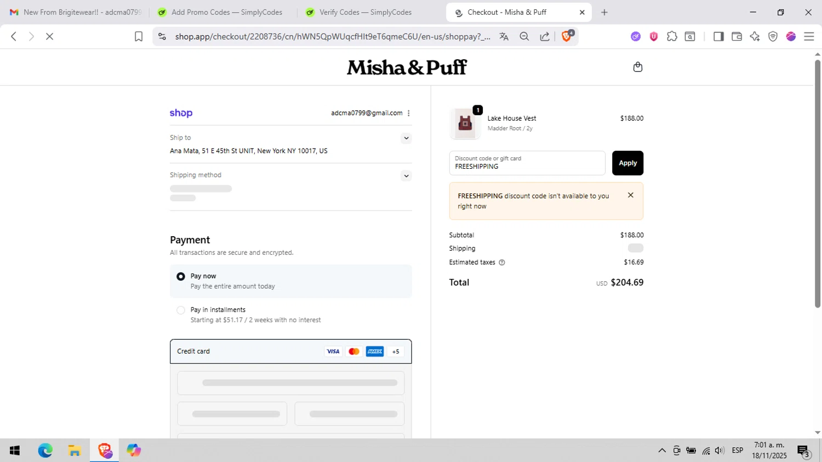
Task: Open the uBlock shield extension
Action: (654, 36)
